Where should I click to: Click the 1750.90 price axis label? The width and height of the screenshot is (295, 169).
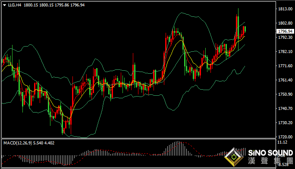coord(285,94)
